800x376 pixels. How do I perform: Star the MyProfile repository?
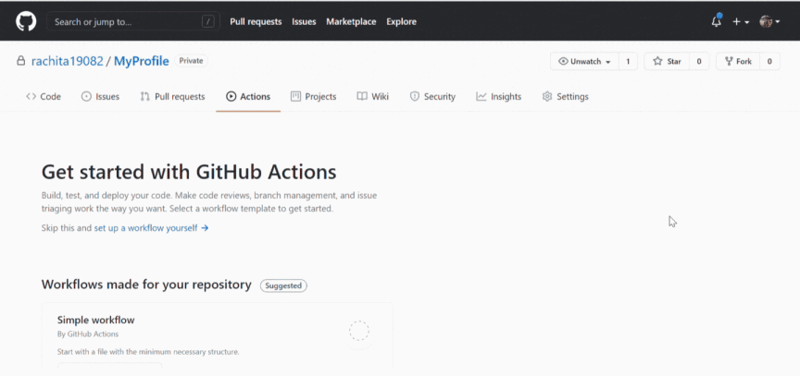667,62
